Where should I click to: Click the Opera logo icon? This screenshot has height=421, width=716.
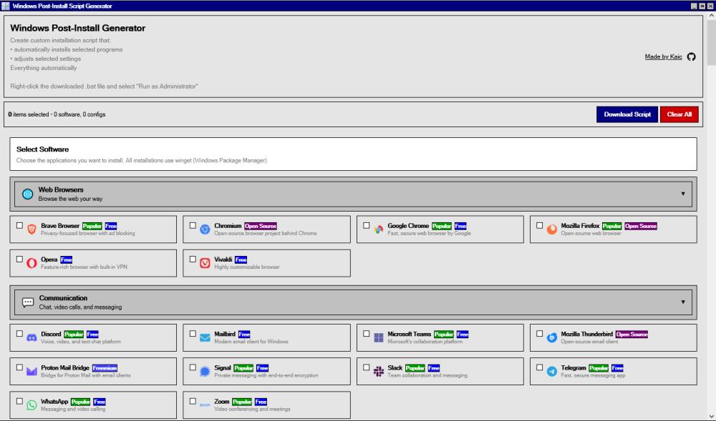click(32, 263)
